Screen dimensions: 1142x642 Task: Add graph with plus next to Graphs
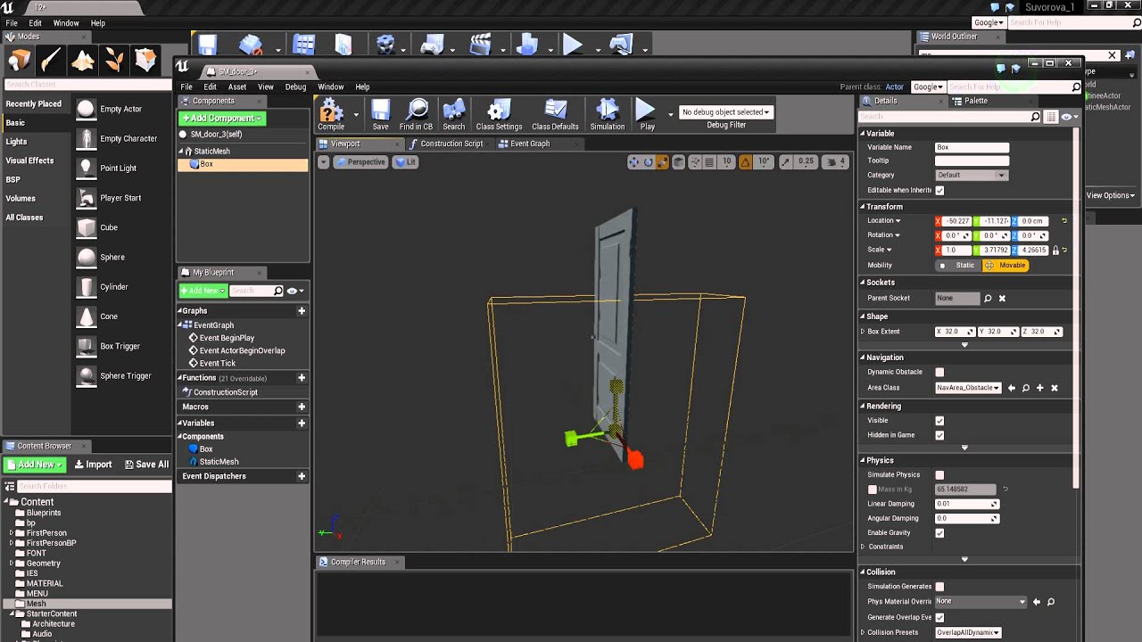302,311
